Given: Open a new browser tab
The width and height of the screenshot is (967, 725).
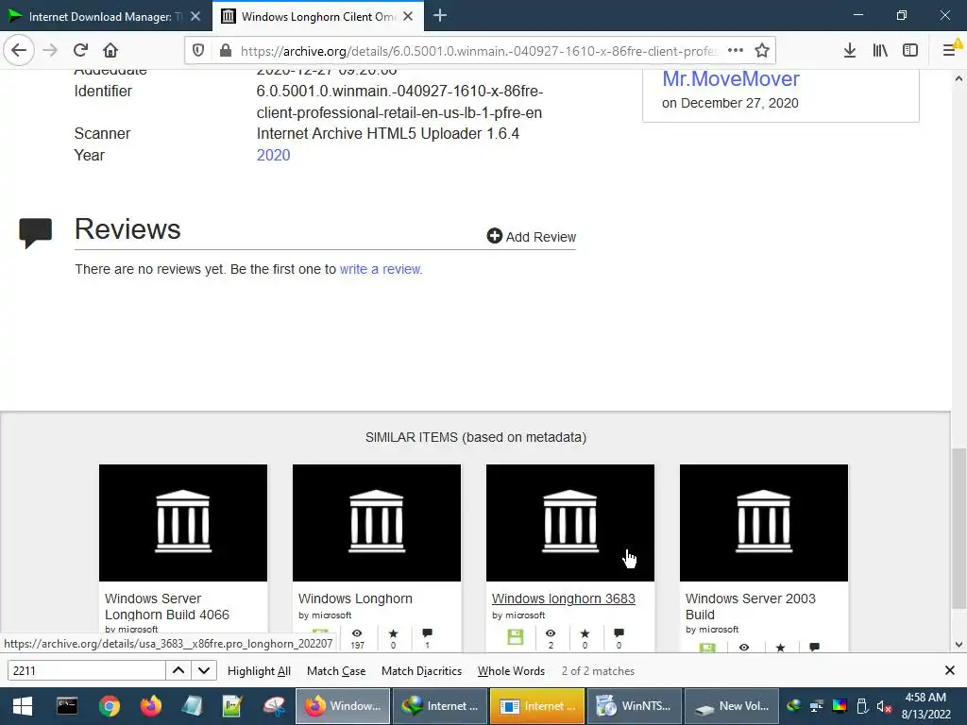Looking at the screenshot, I should tap(440, 16).
